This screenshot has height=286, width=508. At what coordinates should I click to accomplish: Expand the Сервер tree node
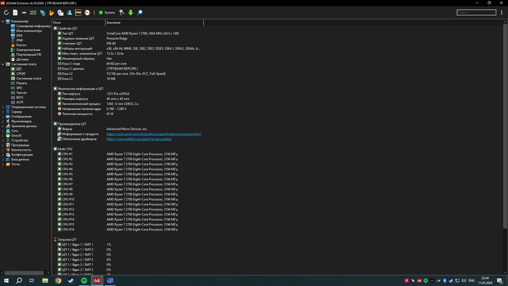tap(3, 112)
